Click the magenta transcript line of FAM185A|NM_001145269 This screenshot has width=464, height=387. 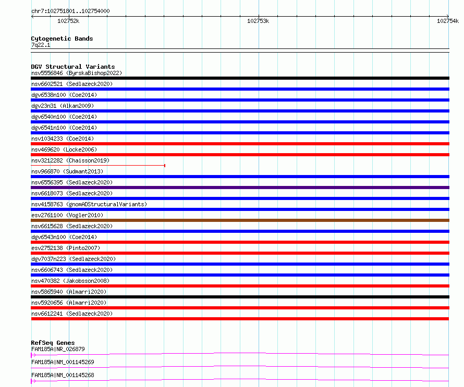point(240,367)
